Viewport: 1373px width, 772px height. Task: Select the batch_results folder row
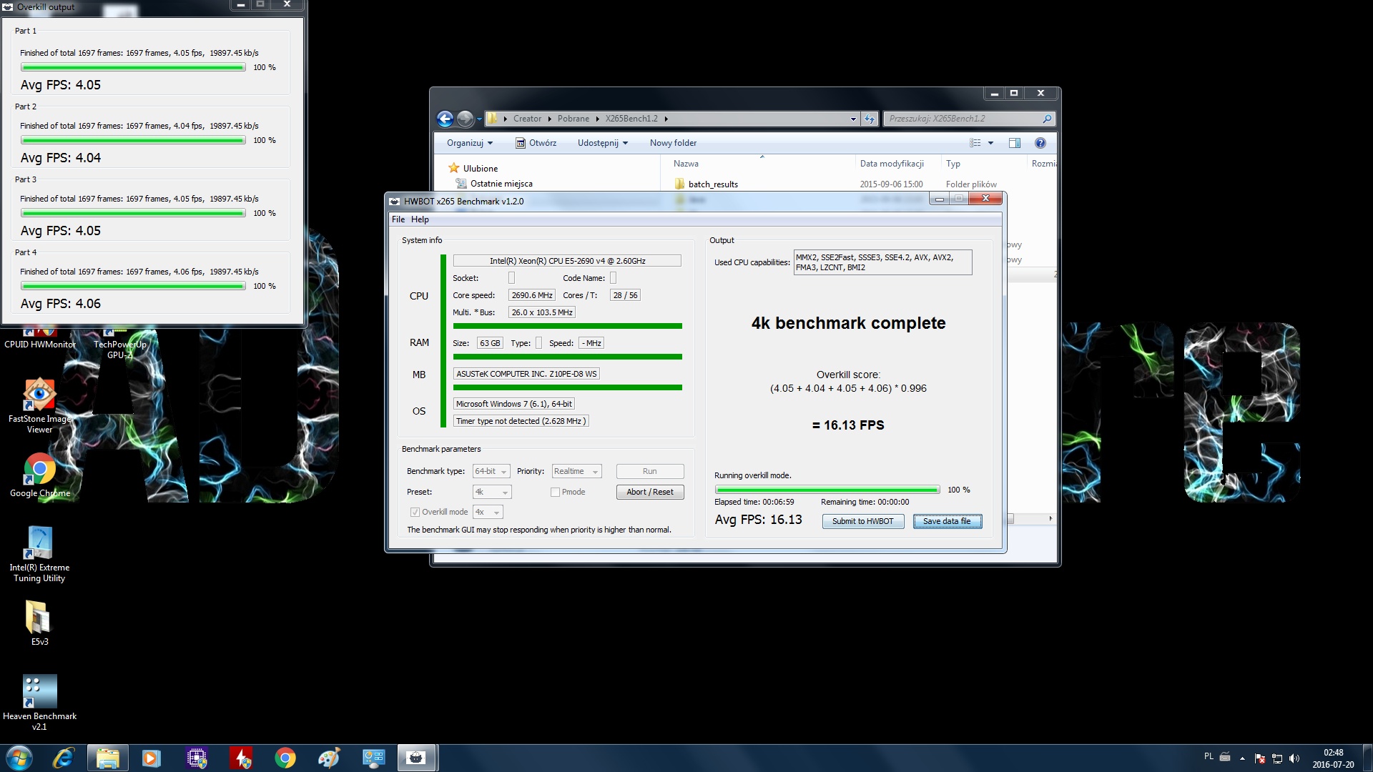[x=863, y=184]
